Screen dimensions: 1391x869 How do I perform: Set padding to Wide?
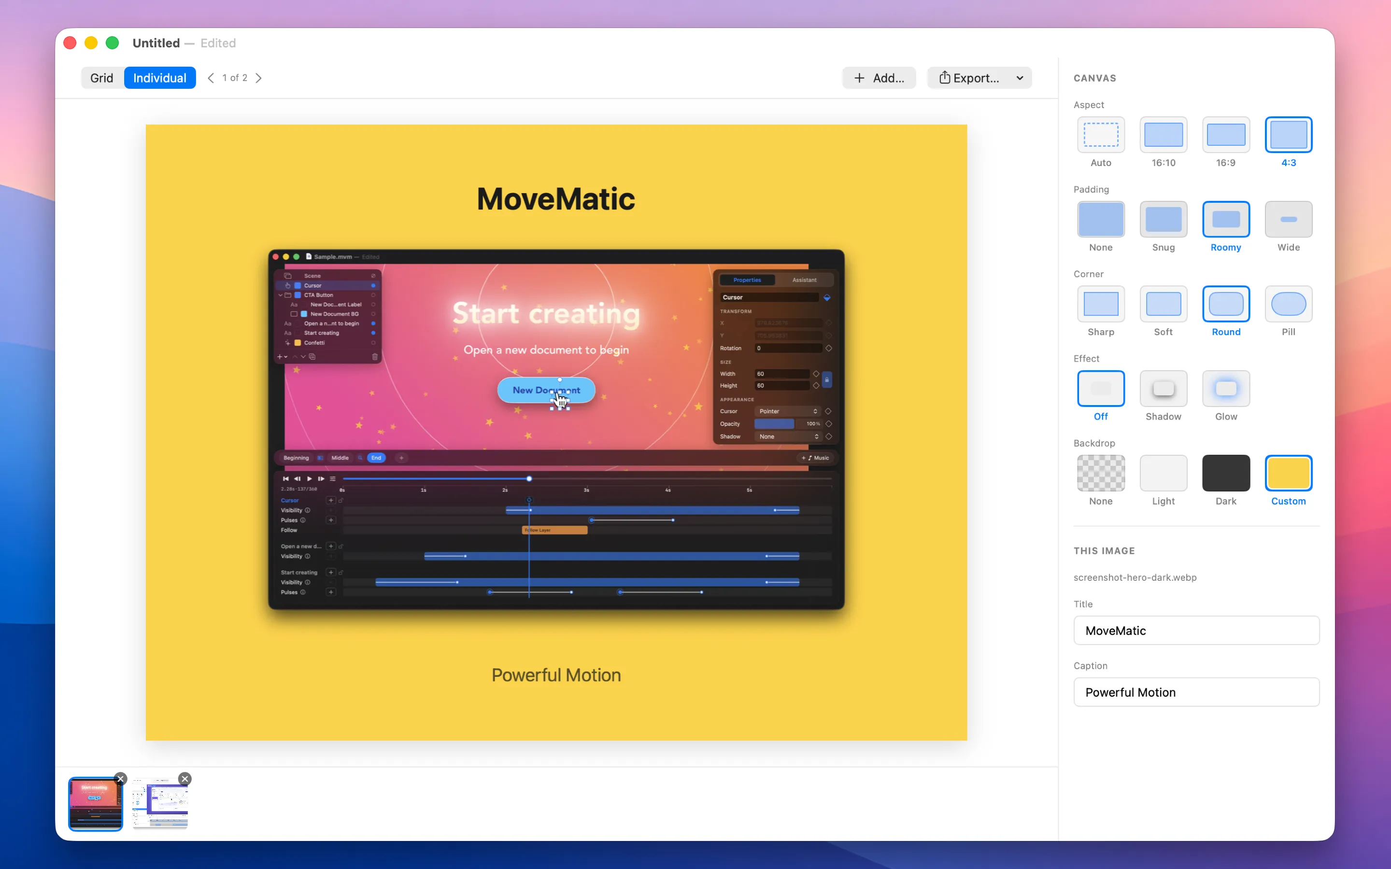(1288, 219)
